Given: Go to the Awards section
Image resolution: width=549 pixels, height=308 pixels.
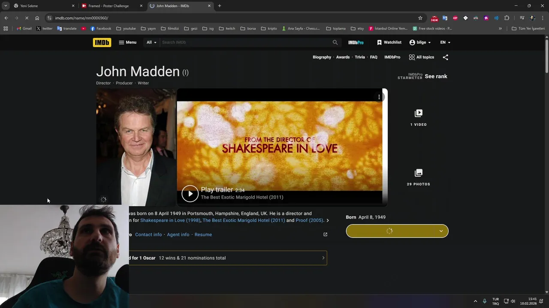Looking at the screenshot, I should tap(343, 57).
